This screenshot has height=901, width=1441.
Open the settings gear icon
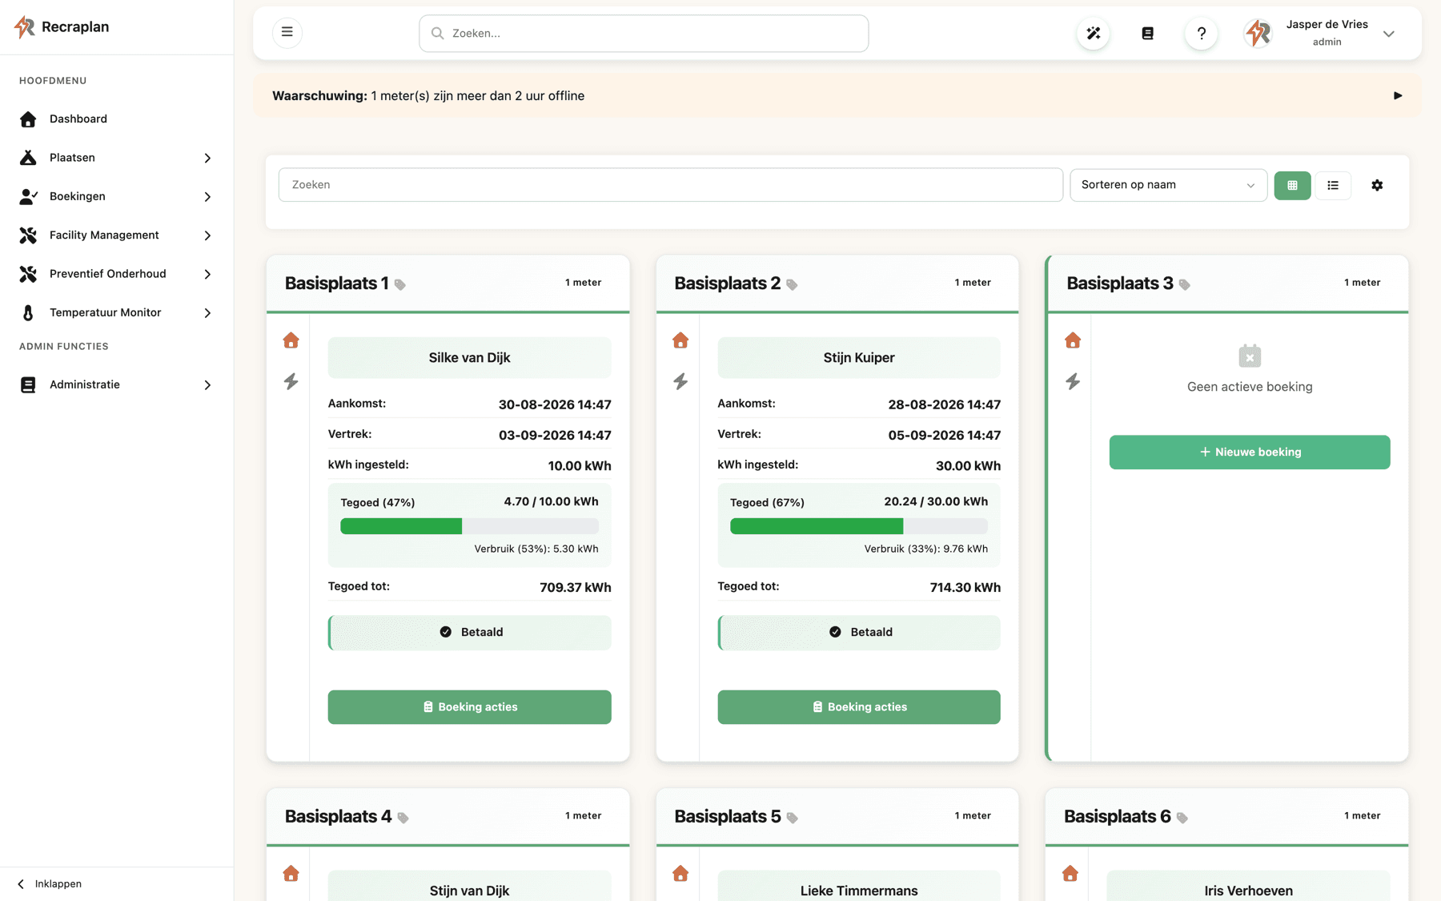[x=1377, y=185]
